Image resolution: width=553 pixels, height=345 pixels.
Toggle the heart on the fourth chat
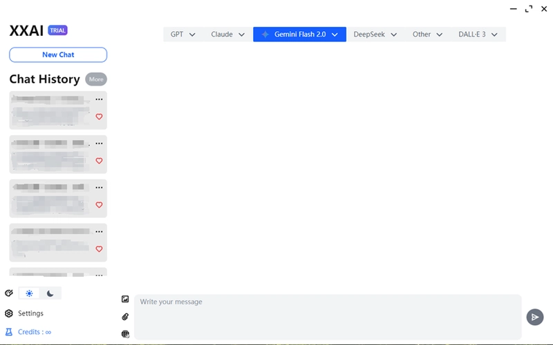pos(99,249)
